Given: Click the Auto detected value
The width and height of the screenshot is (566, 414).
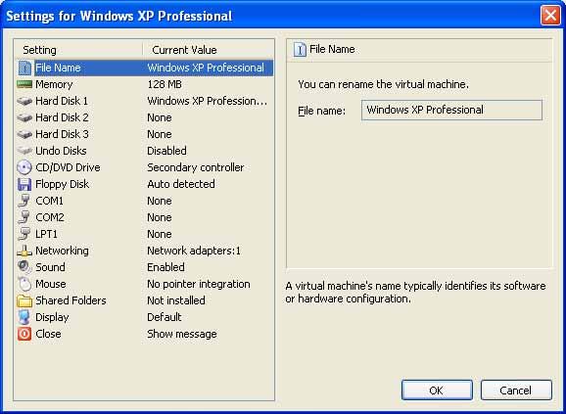Looking at the screenshot, I should [181, 184].
